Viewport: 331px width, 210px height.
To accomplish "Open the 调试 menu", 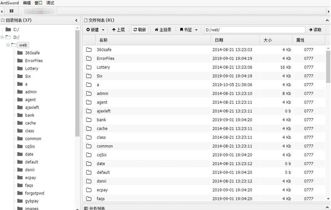I will point(50,3).
